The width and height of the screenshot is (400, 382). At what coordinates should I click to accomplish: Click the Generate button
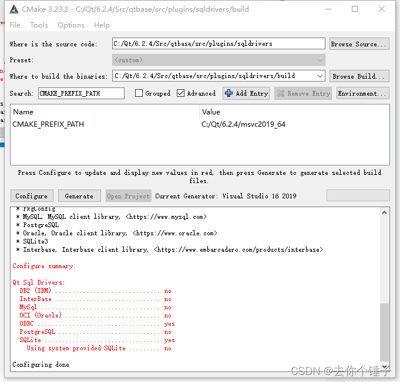point(79,196)
